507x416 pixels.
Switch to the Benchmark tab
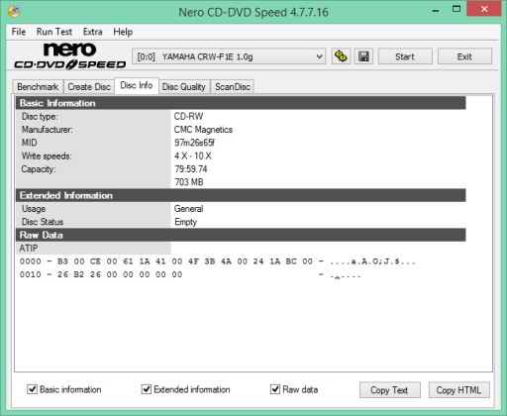(x=38, y=87)
